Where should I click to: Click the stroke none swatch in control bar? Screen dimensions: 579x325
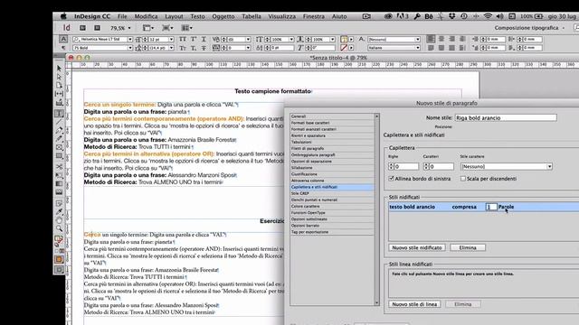tap(344, 48)
